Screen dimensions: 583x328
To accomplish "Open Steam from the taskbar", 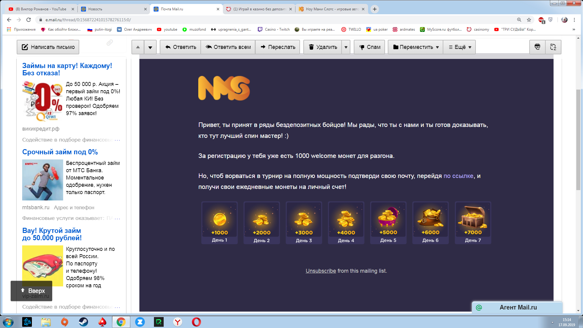I will [83, 322].
